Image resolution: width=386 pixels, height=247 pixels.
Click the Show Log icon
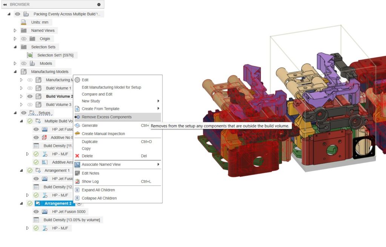(77, 182)
